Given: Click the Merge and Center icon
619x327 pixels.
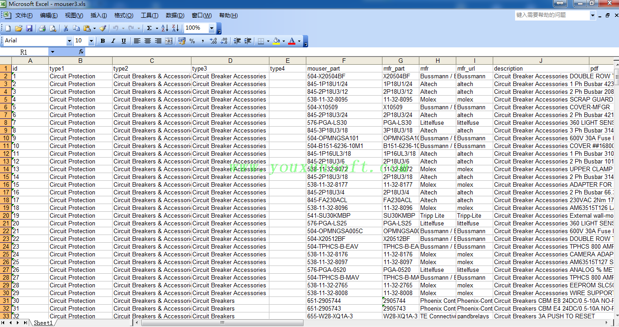Looking at the screenshot, I should (169, 41).
